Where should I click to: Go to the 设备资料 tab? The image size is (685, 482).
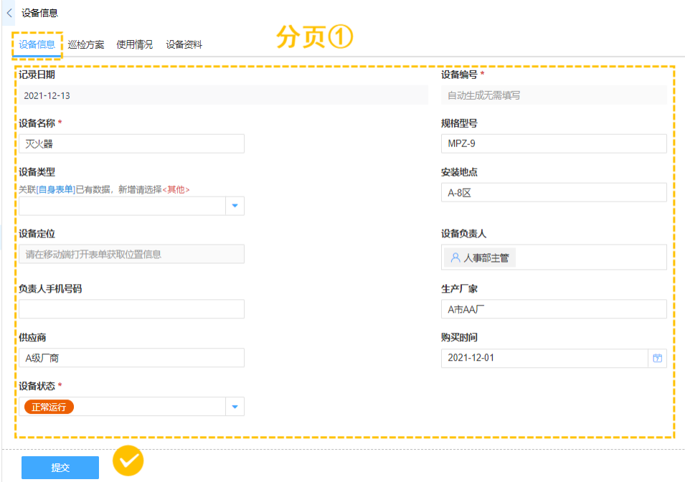pos(184,44)
